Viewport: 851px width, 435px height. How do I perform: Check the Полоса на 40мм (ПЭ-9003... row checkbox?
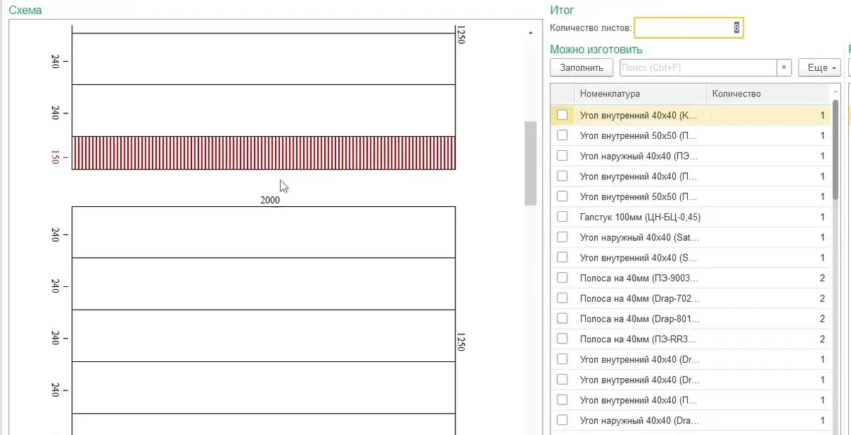(x=562, y=278)
